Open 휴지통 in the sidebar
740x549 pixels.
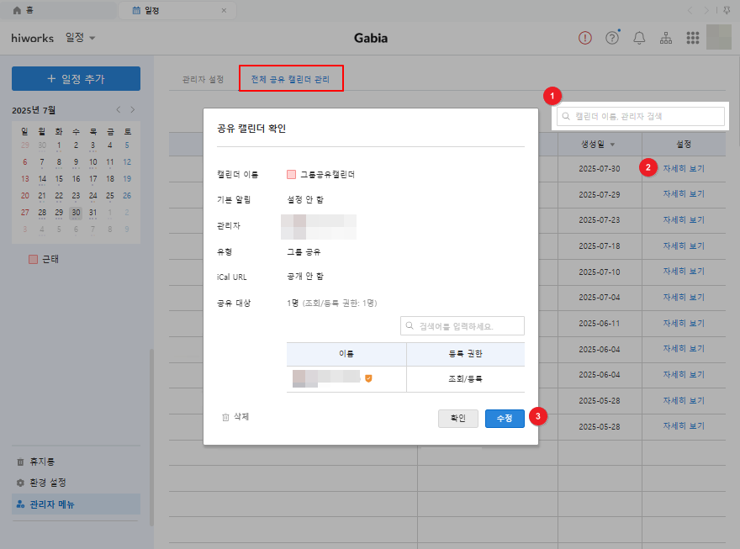pyautogui.click(x=21, y=462)
